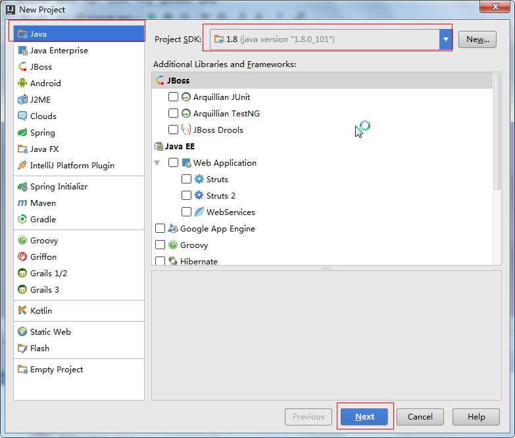Click the Struts 2 gear icon
The image size is (515, 438).
(199, 195)
